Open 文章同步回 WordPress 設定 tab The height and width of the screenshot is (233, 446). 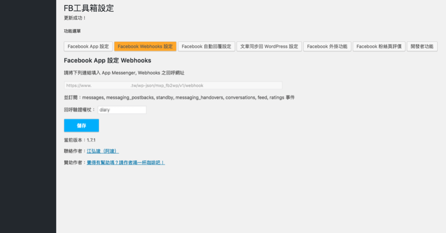(x=269, y=47)
